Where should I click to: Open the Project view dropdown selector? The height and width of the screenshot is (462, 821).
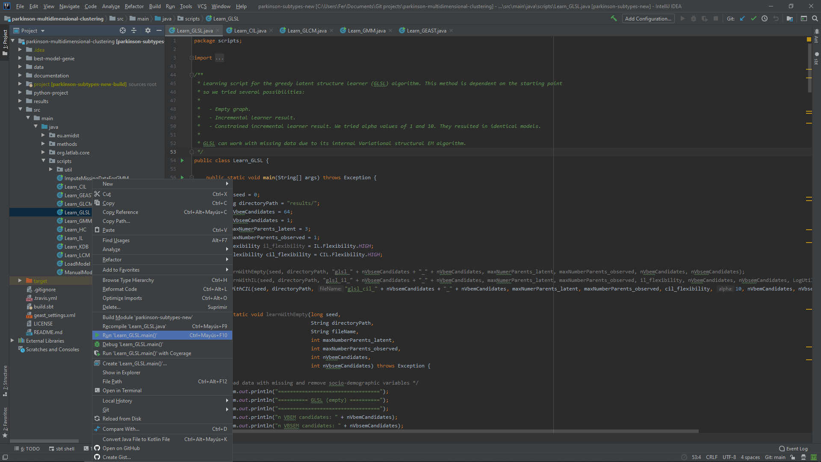(x=29, y=30)
